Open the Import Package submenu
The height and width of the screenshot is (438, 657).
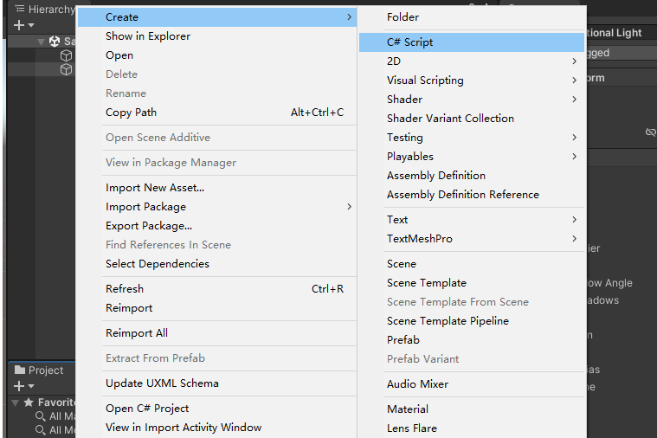217,207
